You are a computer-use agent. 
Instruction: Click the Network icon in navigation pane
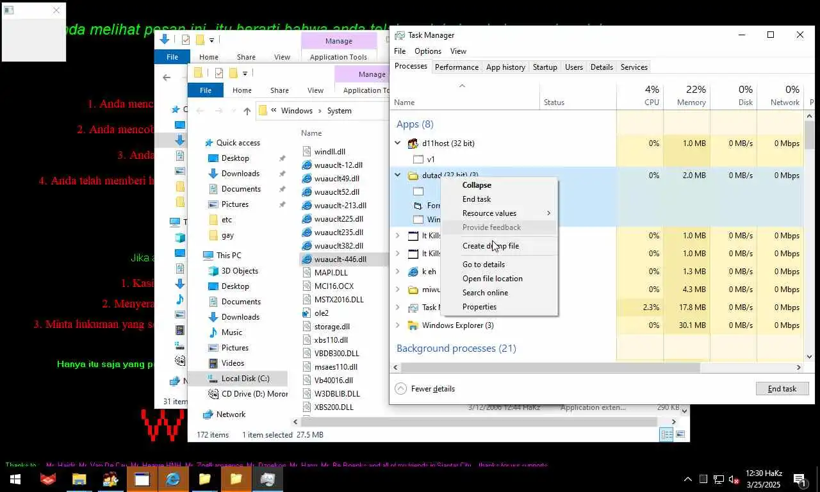point(208,414)
